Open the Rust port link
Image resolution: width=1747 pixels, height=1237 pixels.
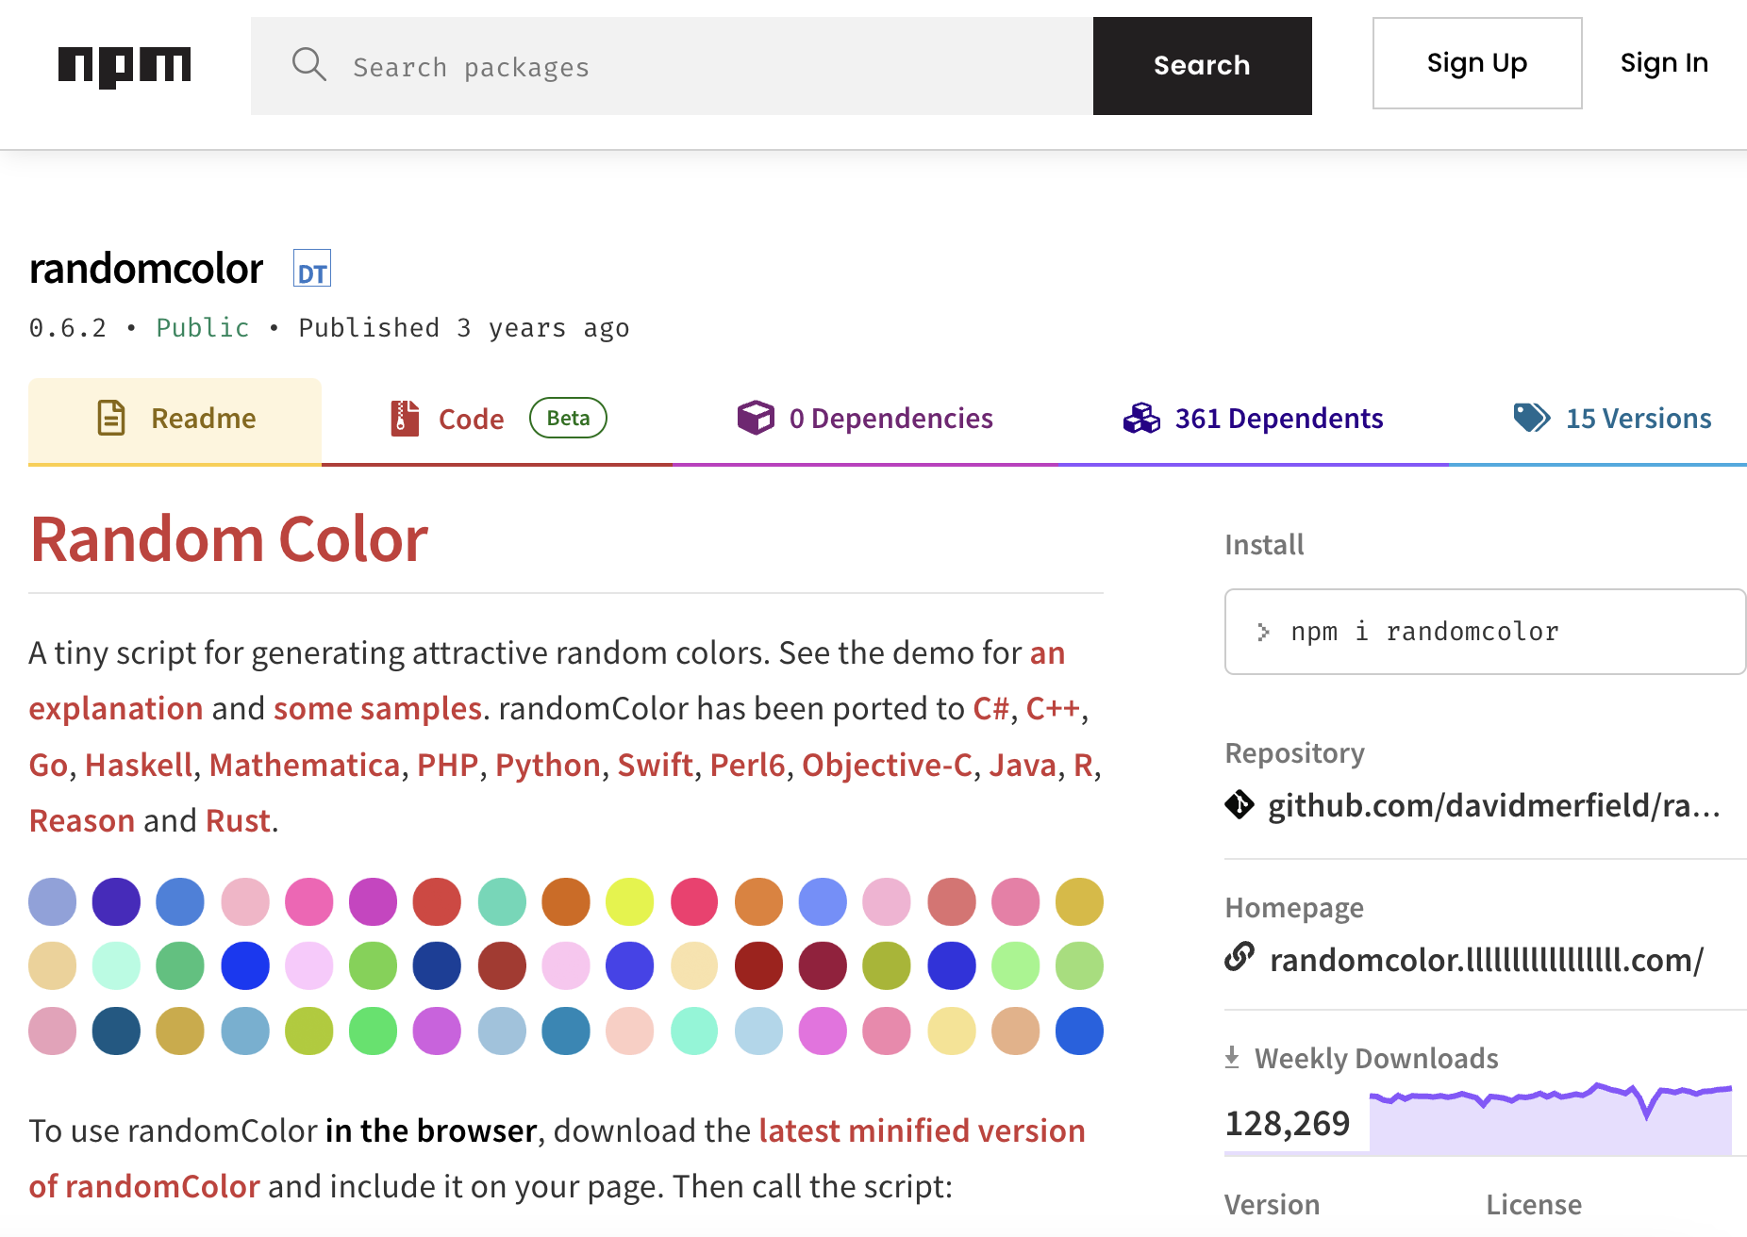239,820
